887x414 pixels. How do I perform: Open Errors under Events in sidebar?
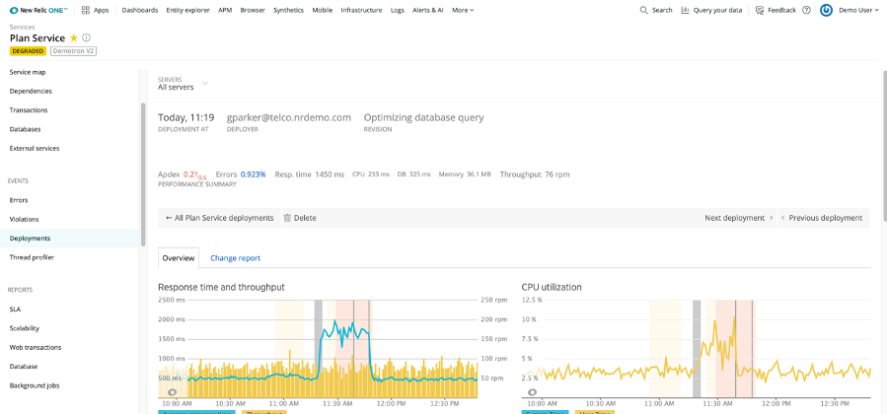click(x=19, y=200)
